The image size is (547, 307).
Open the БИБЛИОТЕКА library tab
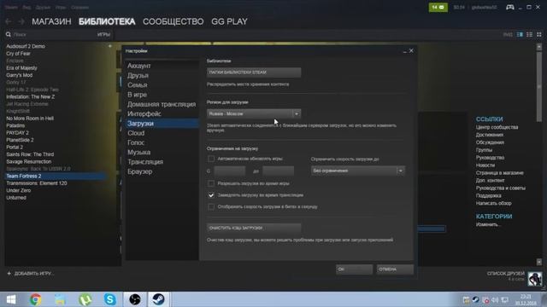(107, 21)
